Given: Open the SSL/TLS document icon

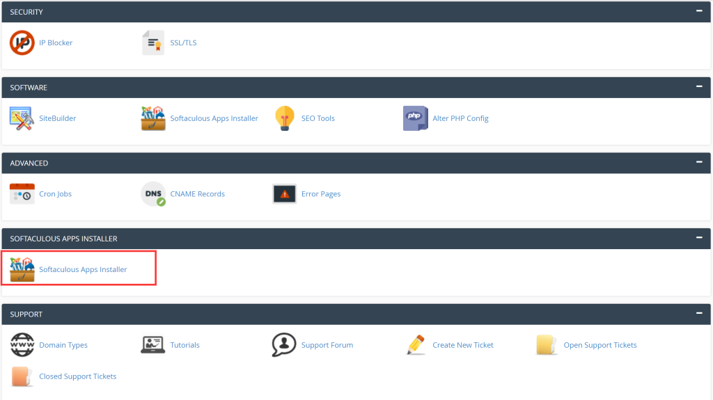Looking at the screenshot, I should pyautogui.click(x=152, y=42).
